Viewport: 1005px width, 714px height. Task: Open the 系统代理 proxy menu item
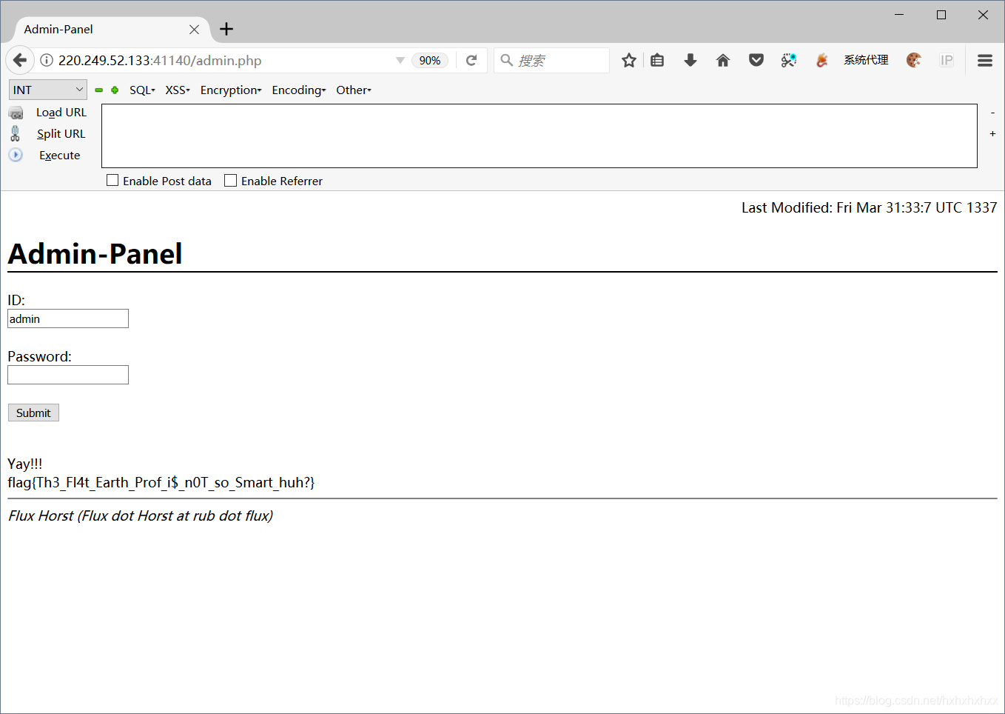(865, 60)
